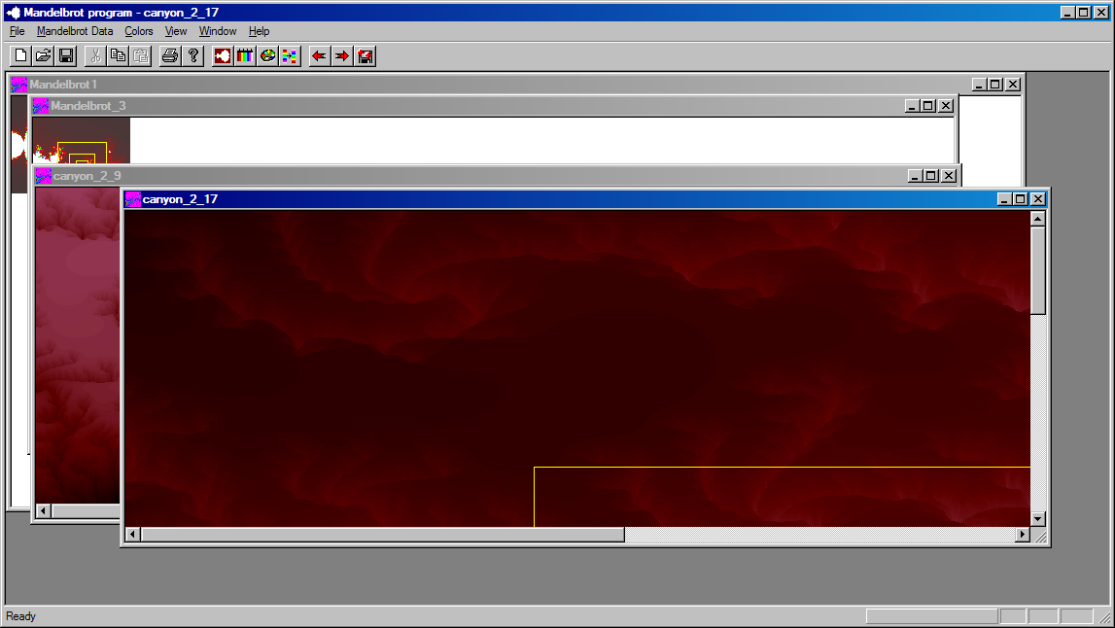Viewport: 1115px width, 628px height.
Task: Click scroll down arrow in canyon_2_17 window
Action: tap(1038, 519)
